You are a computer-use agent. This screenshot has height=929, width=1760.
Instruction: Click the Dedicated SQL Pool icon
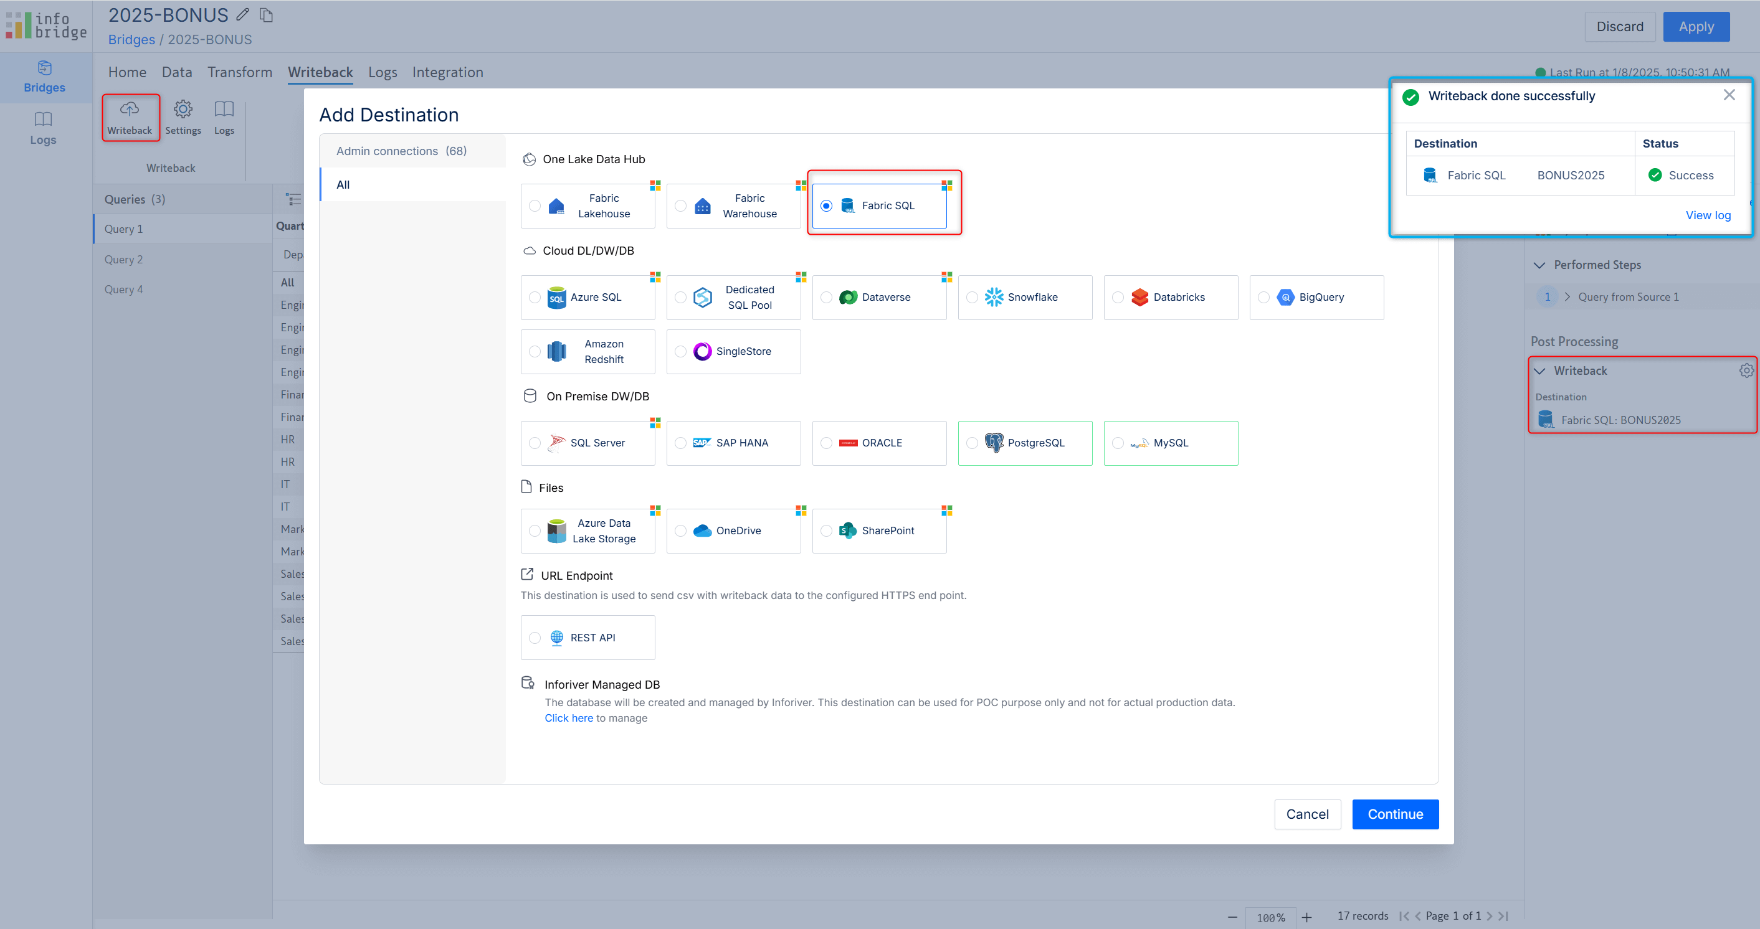click(702, 298)
